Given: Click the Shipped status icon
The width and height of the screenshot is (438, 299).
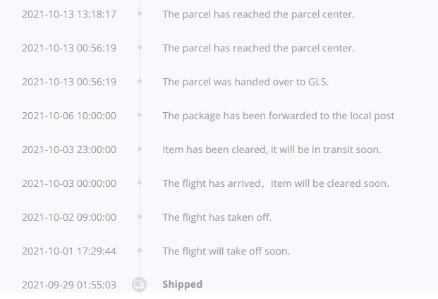Looking at the screenshot, I should (140, 284).
